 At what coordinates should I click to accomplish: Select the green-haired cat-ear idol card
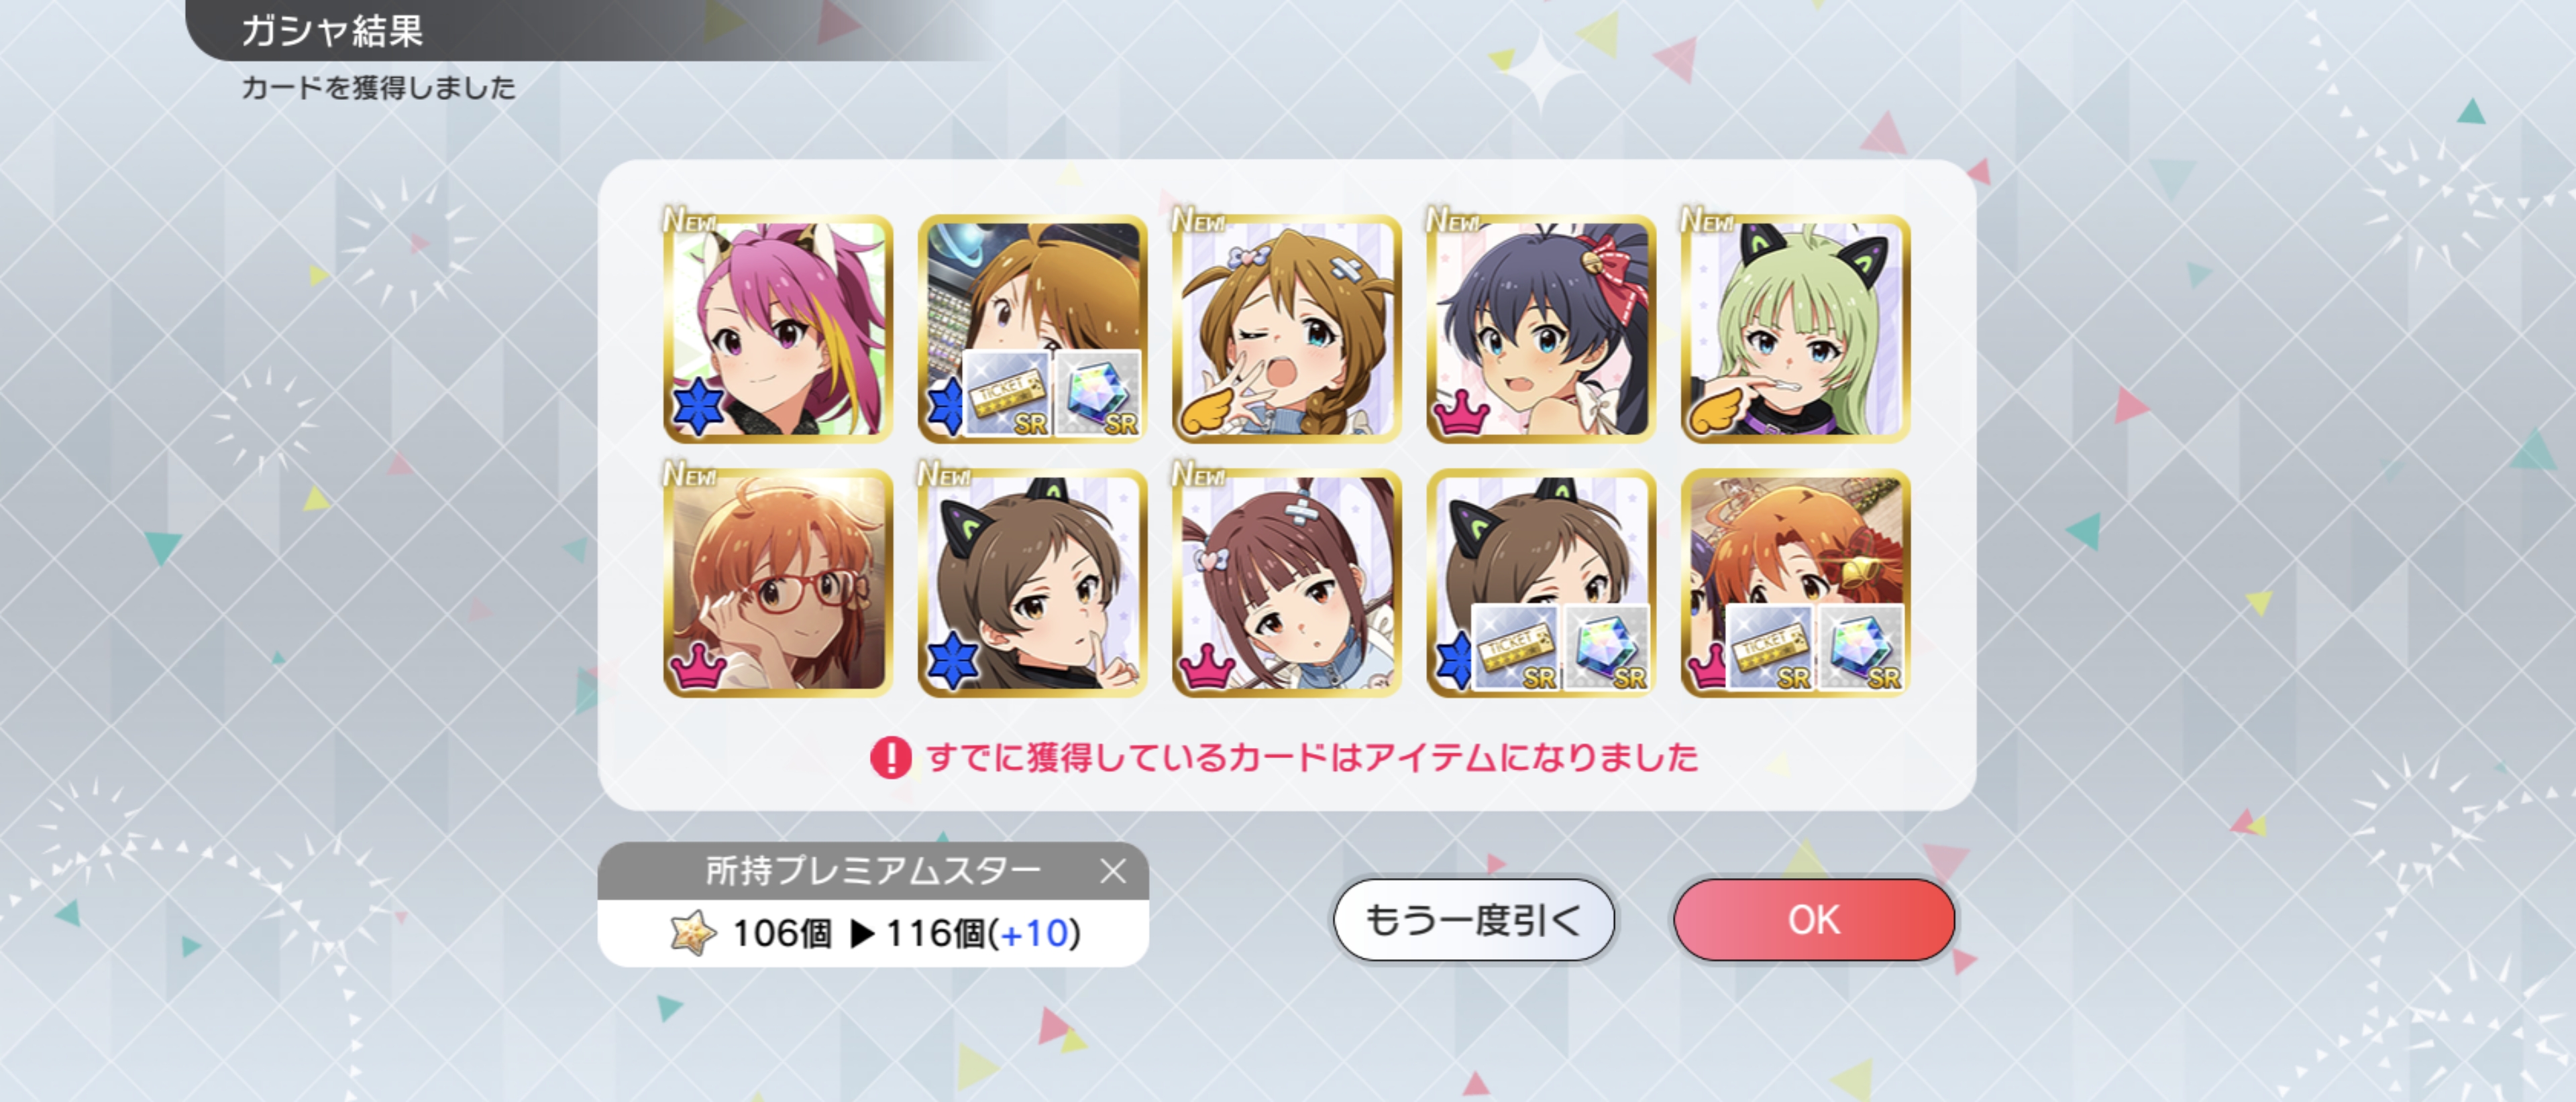tap(1795, 328)
